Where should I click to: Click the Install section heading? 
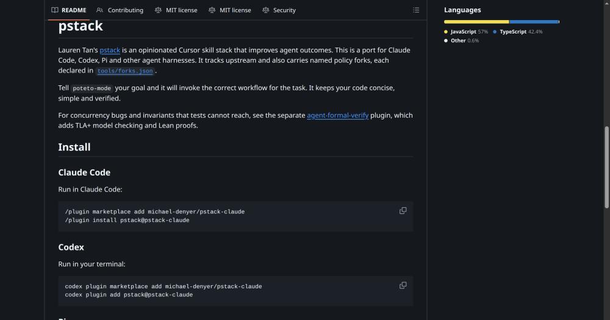(x=74, y=147)
